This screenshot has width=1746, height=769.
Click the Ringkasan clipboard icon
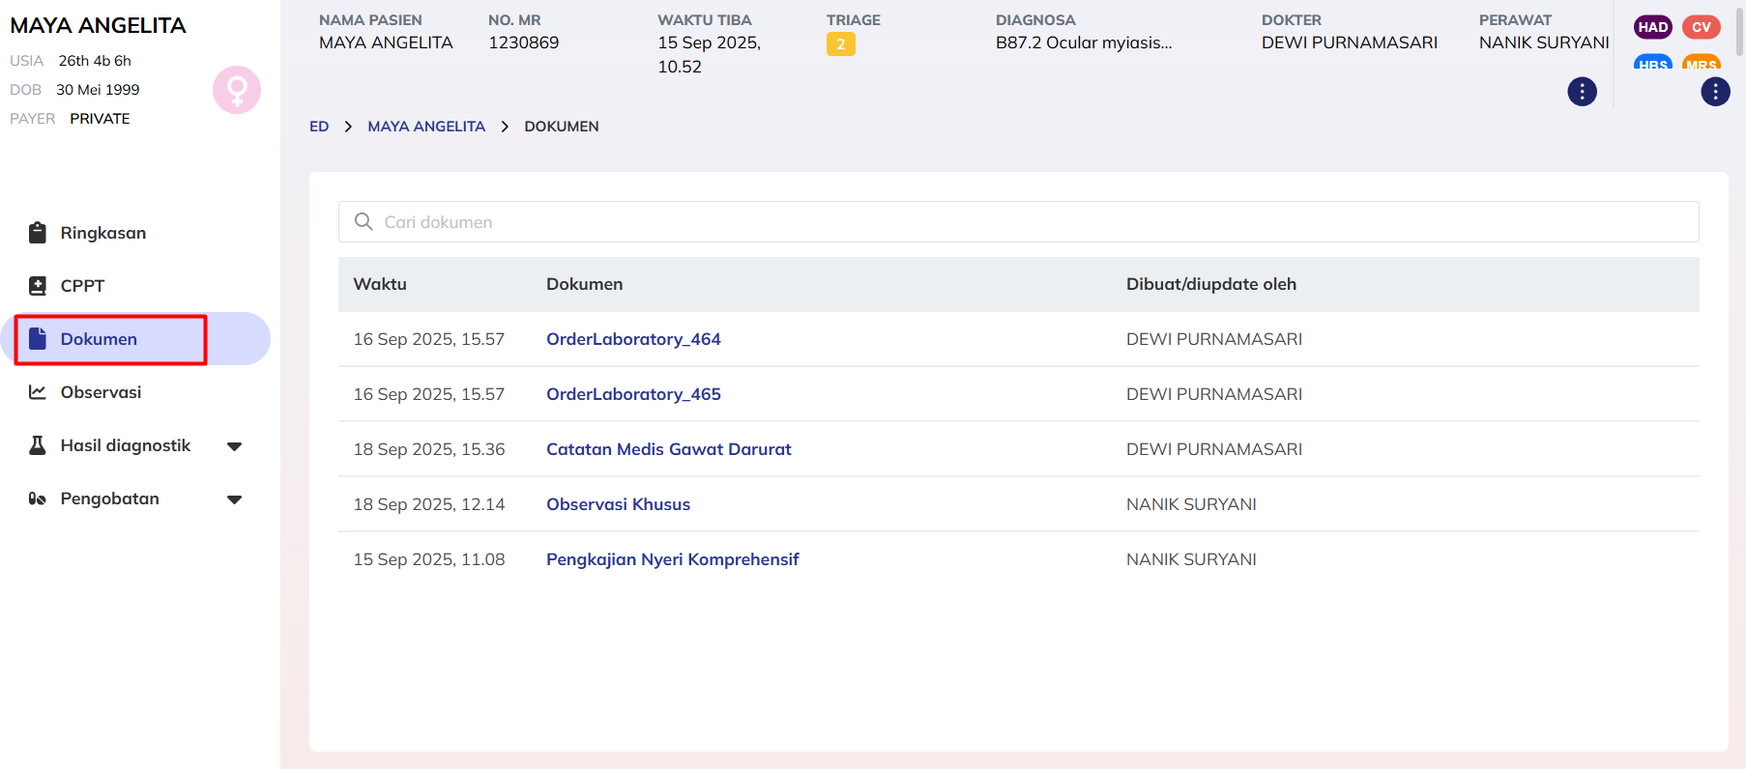pos(38,233)
